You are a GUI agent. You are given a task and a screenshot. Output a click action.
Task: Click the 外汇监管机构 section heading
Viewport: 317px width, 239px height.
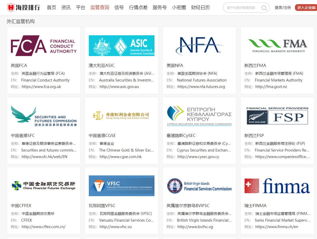coord(21,22)
